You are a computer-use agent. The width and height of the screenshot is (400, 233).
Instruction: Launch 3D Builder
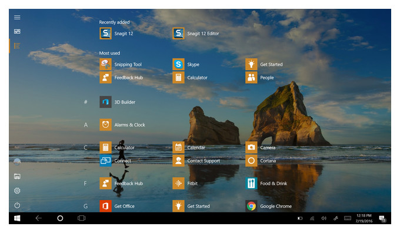point(118,102)
